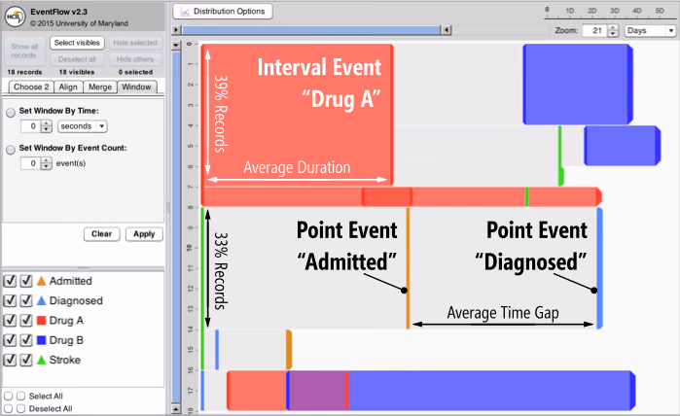Click bottom arrow of vertical range bar
This screenshot has width=680, height=416.
coord(176,409)
